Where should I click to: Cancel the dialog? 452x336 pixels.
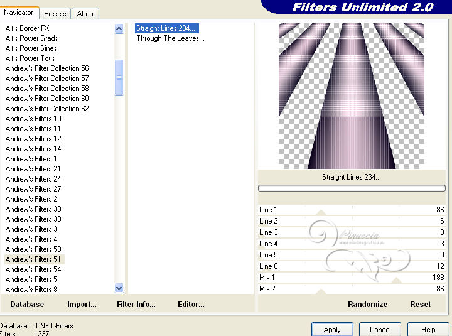(380, 329)
